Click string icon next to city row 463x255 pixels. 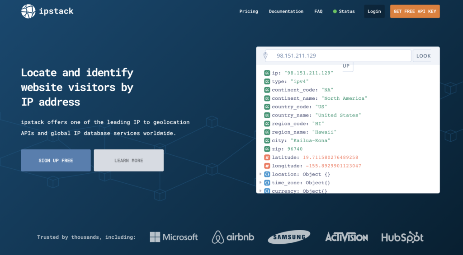click(x=267, y=141)
